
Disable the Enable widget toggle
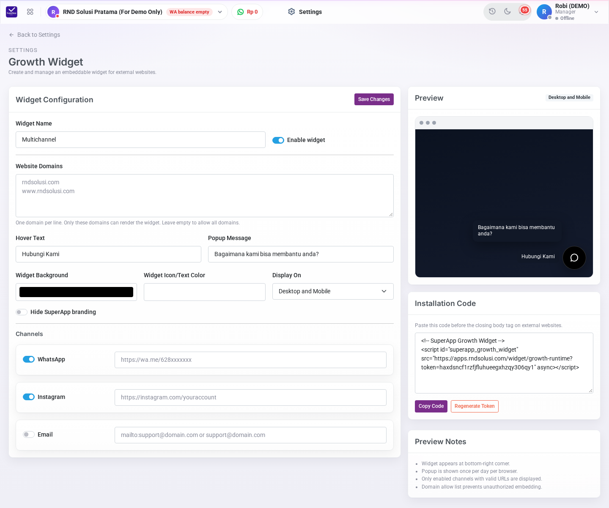278,140
